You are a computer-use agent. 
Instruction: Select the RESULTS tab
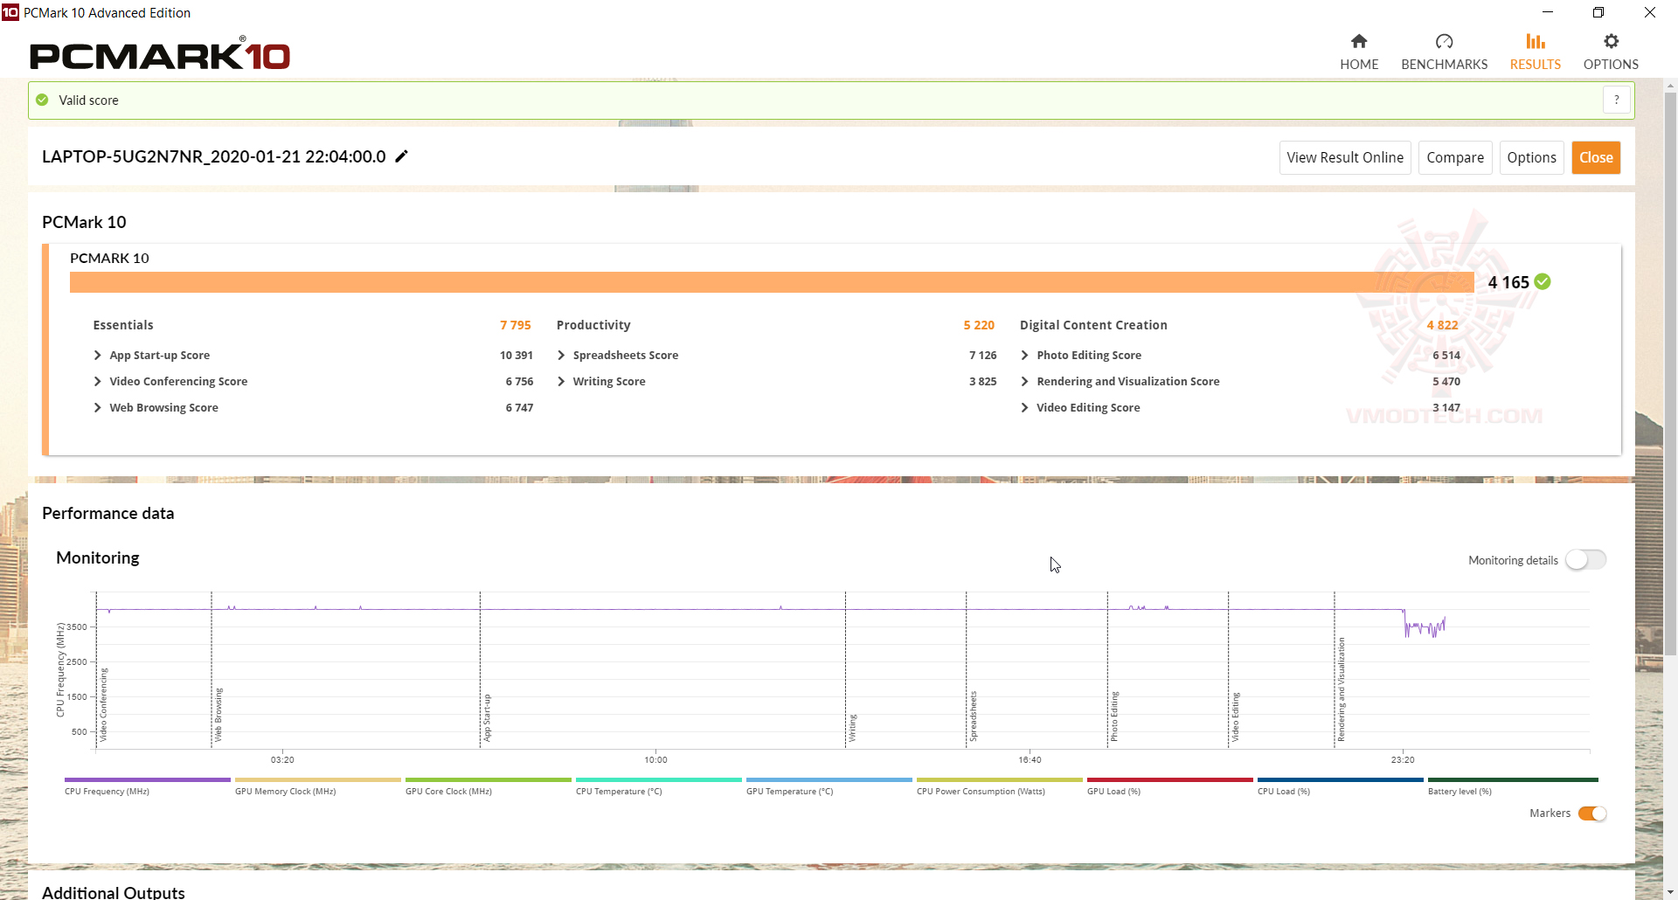click(1536, 52)
